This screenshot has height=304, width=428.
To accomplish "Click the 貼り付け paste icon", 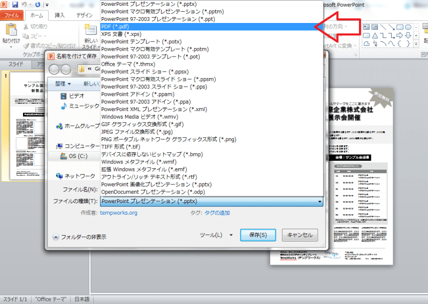I will click(11, 30).
